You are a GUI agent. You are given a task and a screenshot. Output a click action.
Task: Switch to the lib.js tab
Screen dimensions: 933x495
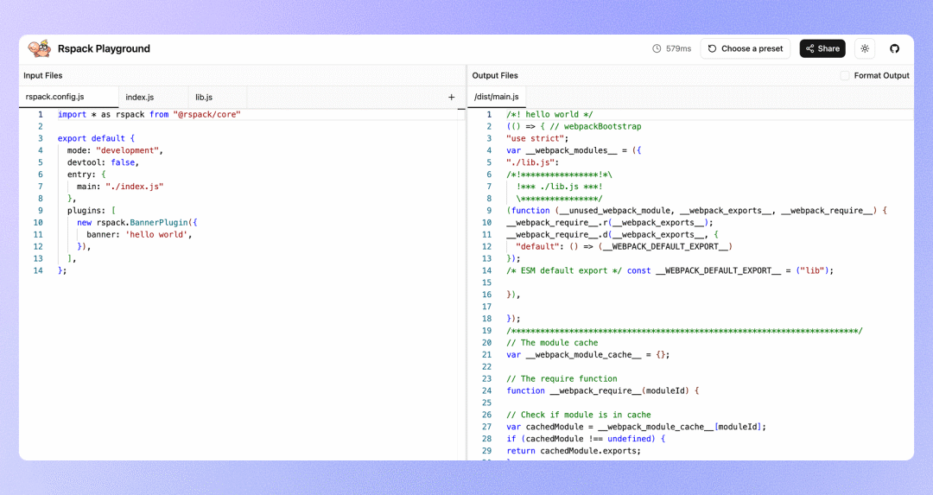click(204, 97)
